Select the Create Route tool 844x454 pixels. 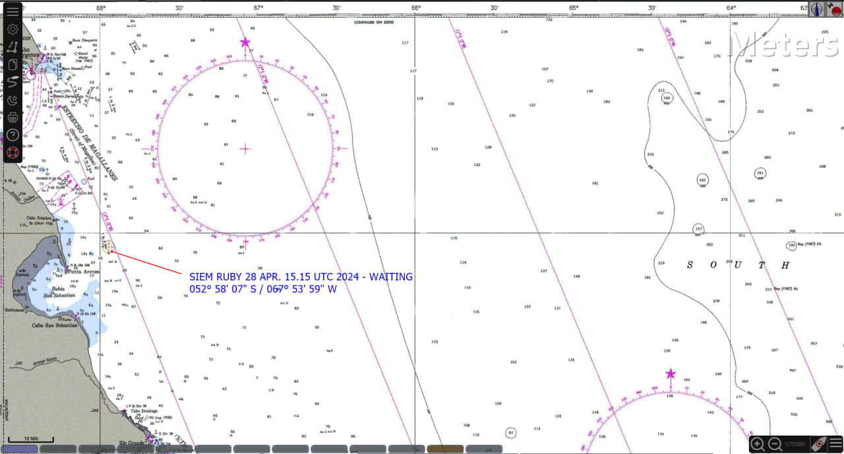click(x=13, y=47)
